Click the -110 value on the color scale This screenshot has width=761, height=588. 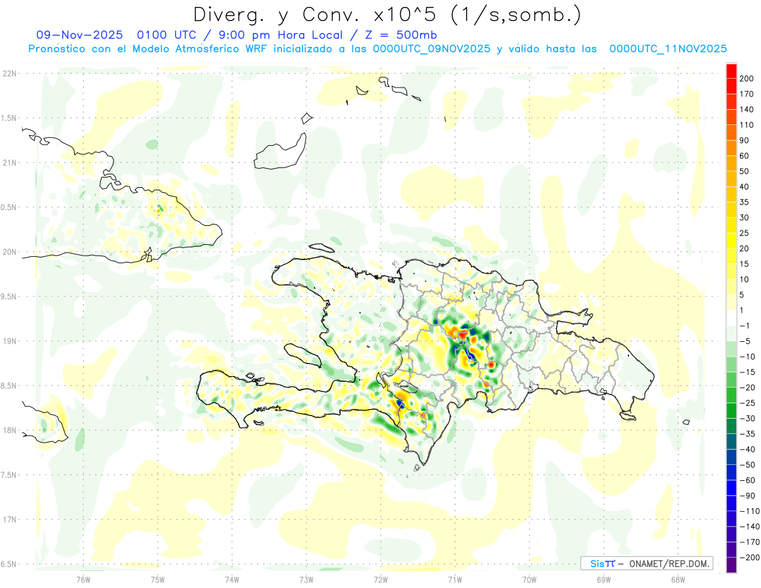(748, 511)
